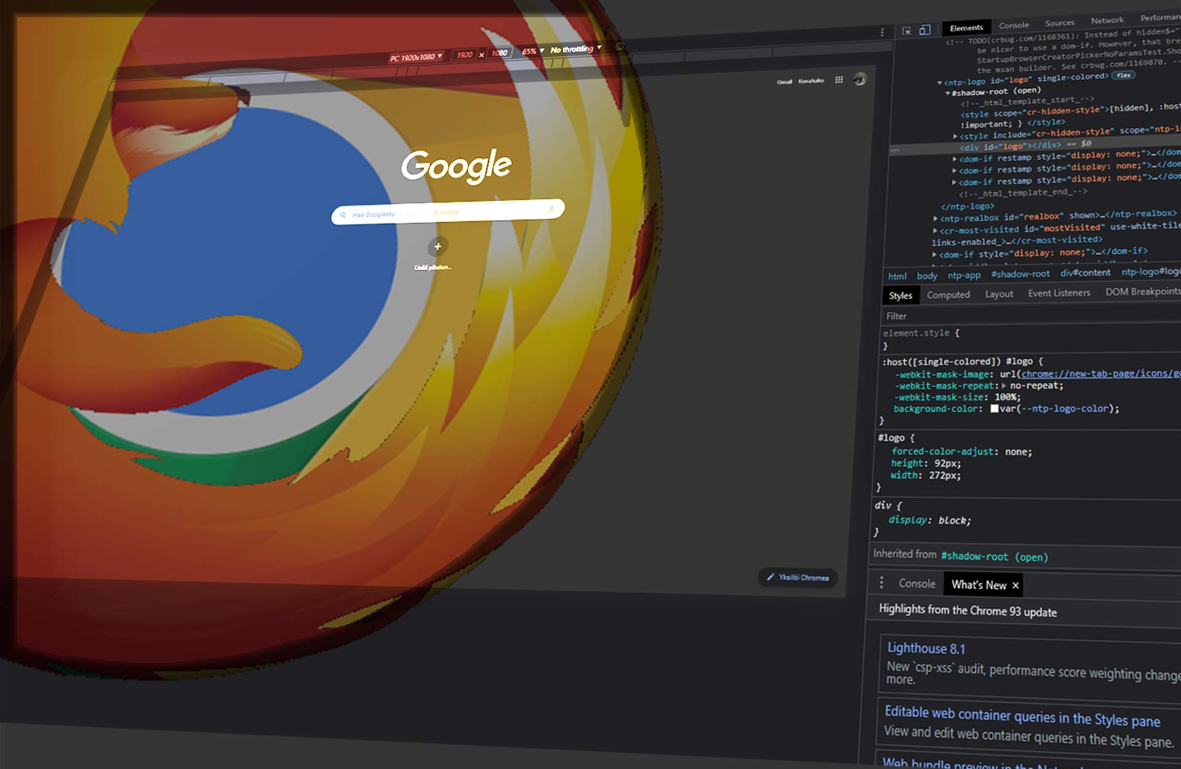Collapse the #shadow-root (open) node
1181x769 pixels.
coord(948,93)
